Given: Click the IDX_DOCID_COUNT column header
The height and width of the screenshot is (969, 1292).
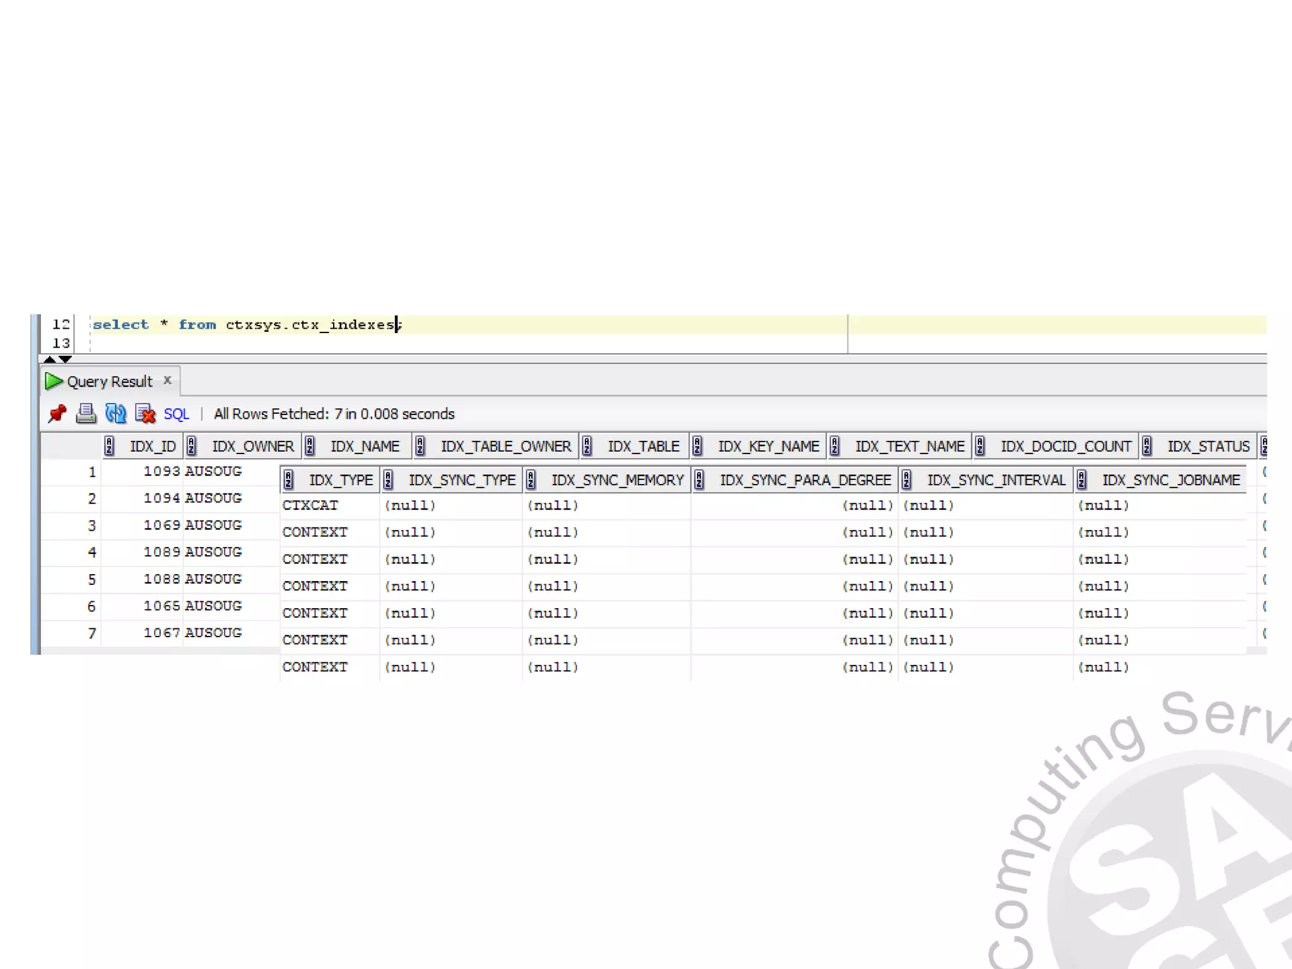Looking at the screenshot, I should [x=1065, y=446].
